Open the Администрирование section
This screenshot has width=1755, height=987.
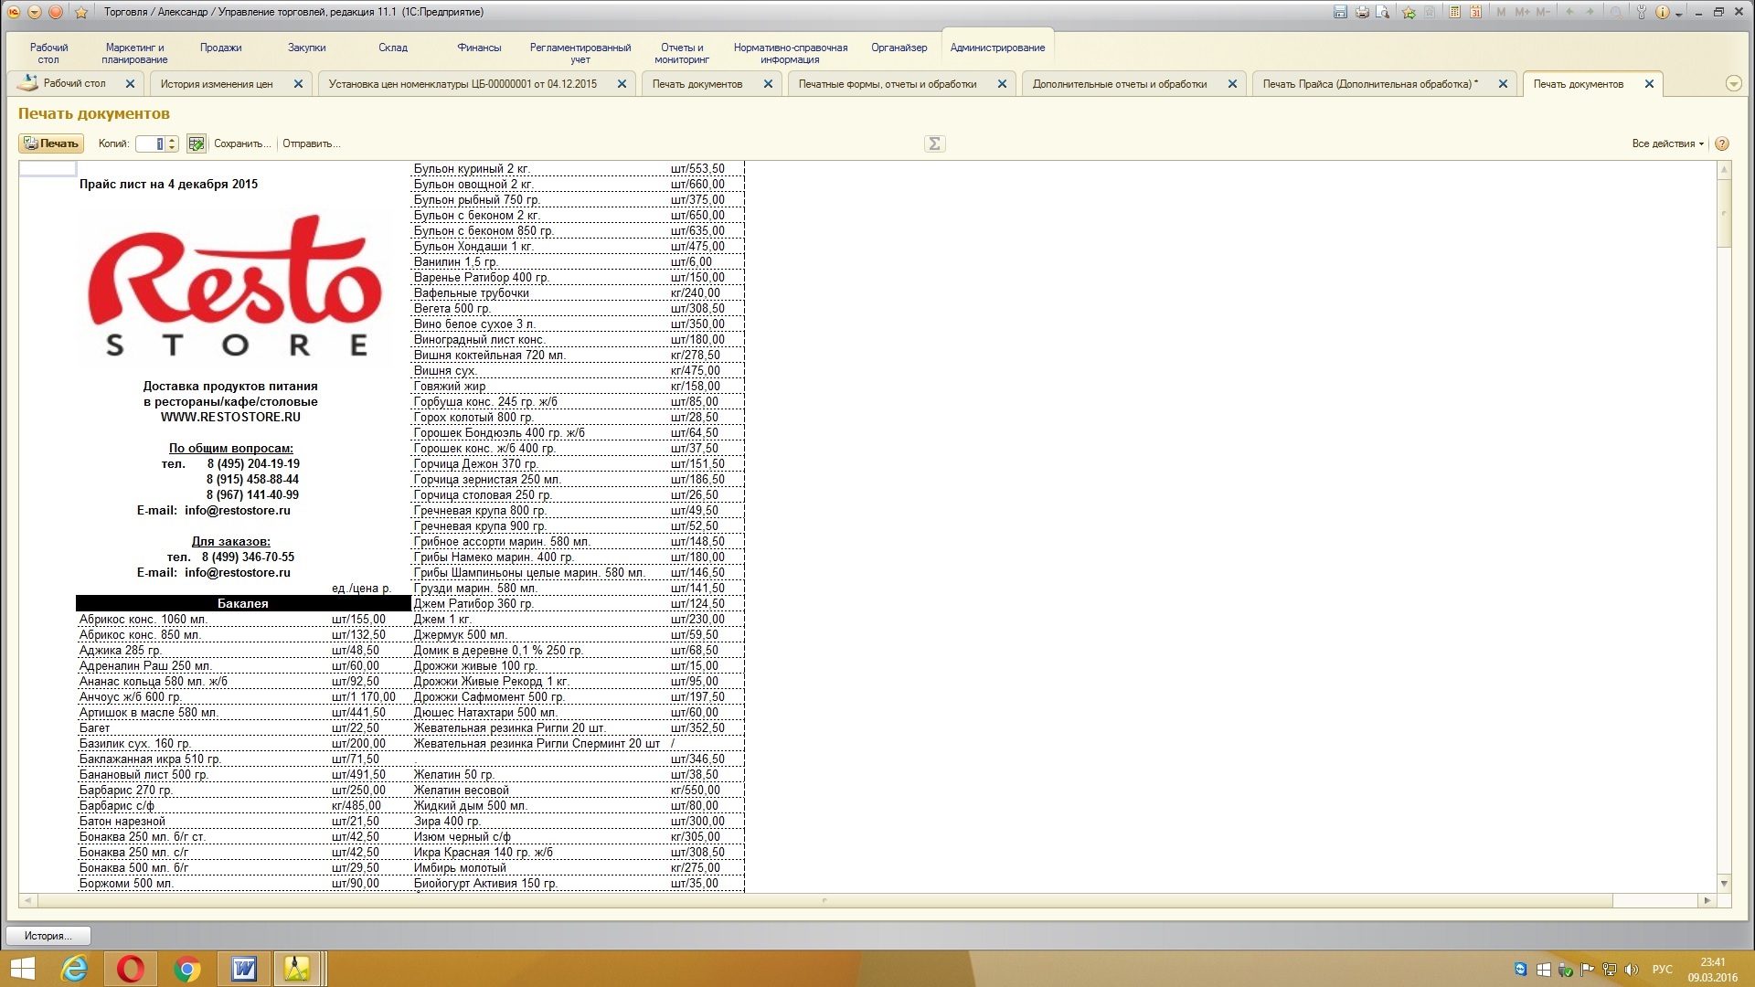[997, 48]
